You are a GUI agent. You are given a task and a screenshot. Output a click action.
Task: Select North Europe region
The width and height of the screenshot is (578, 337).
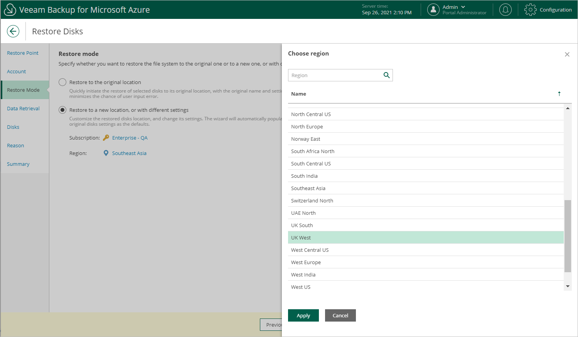tap(426, 126)
